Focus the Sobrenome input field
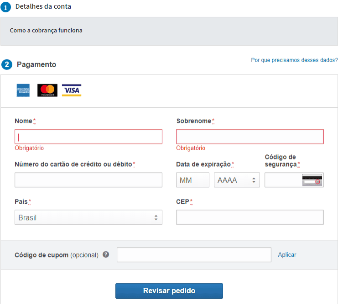The width and height of the screenshot is (338, 306). [250, 137]
